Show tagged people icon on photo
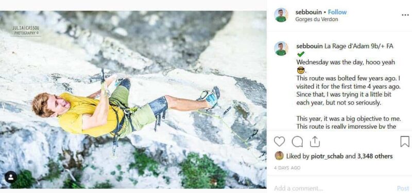This screenshot has height=193, width=412. point(11,177)
